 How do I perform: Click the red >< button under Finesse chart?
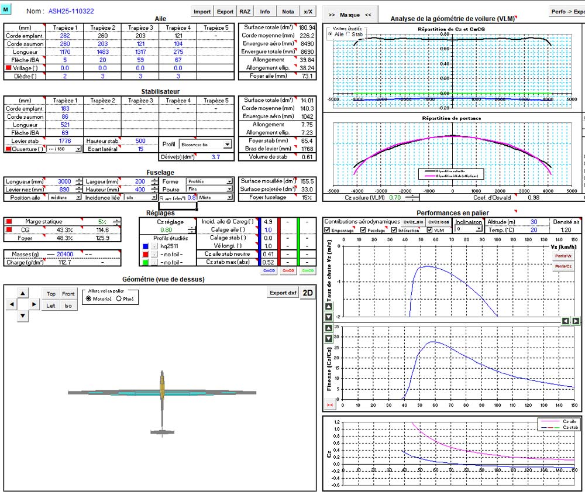point(330,405)
